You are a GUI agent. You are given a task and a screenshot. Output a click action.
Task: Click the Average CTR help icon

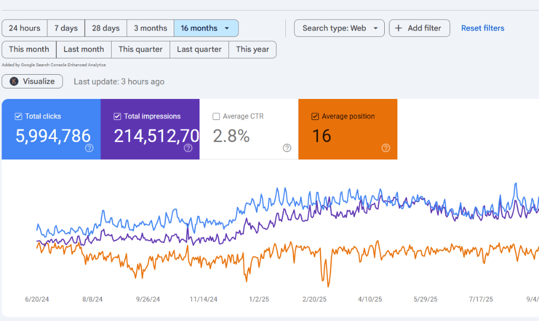[x=287, y=148]
